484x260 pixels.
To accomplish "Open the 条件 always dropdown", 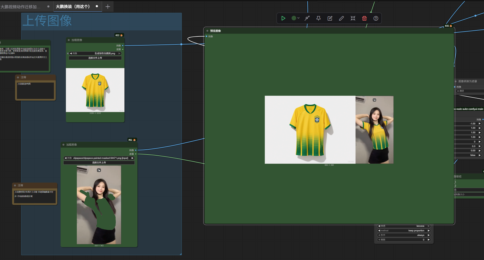I will pyautogui.click(x=404, y=235).
